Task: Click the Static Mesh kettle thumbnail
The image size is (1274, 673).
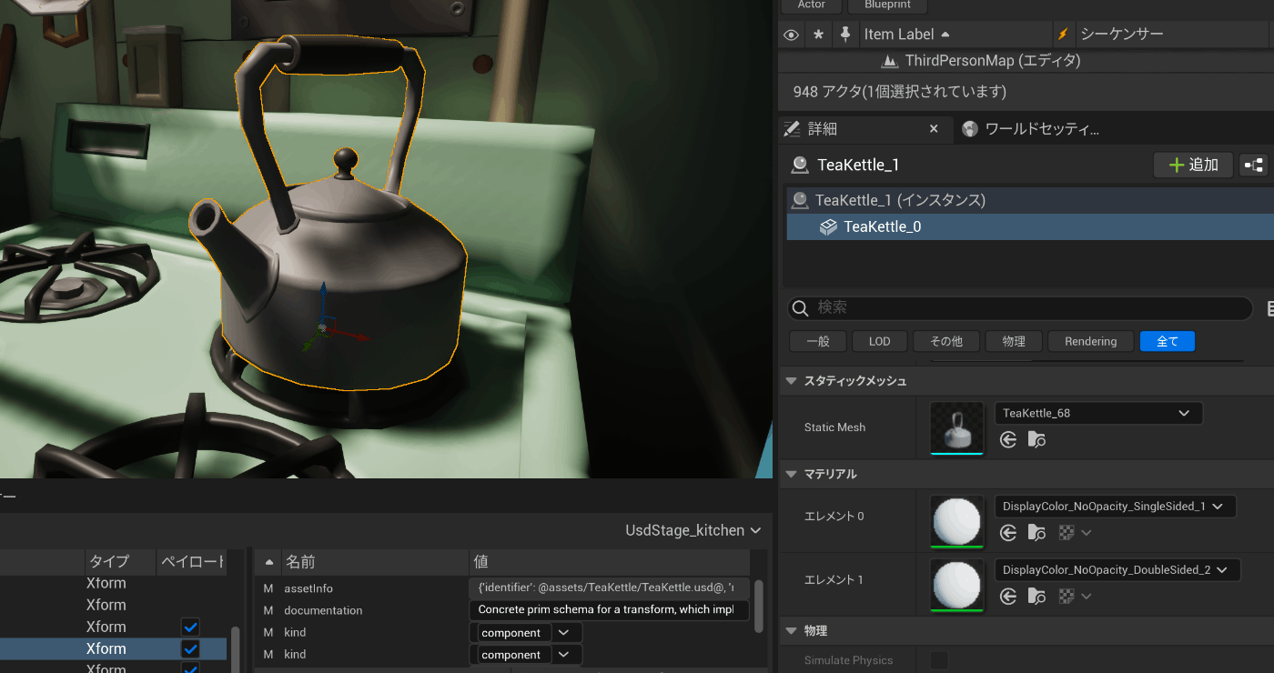Action: [x=956, y=427]
